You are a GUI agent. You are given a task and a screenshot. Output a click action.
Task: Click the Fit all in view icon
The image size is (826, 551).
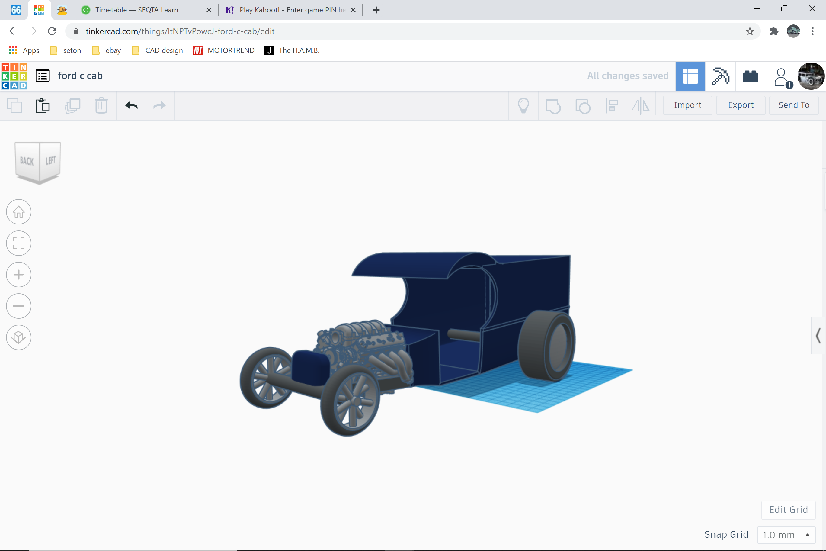click(19, 243)
